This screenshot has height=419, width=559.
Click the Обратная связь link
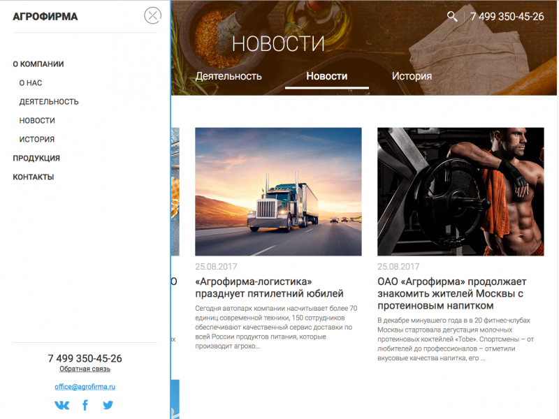(85, 369)
